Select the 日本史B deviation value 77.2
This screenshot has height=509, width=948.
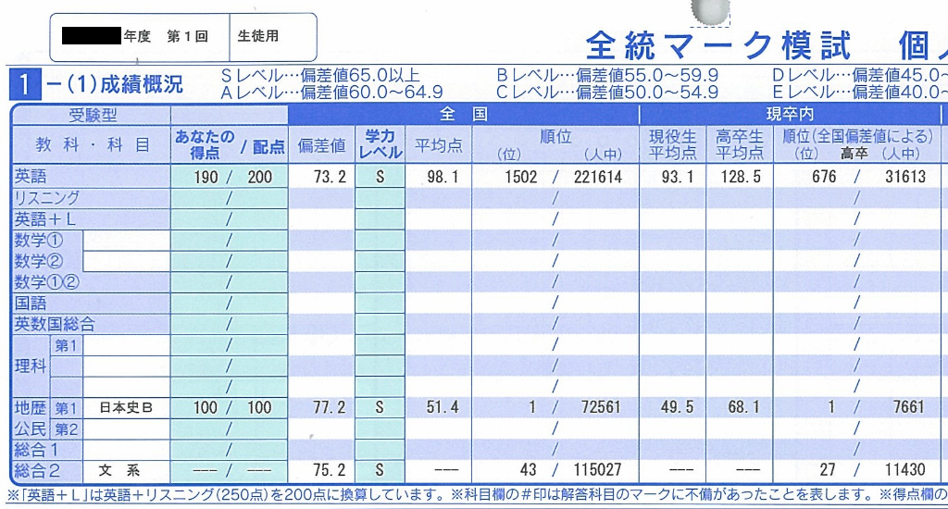(330, 407)
